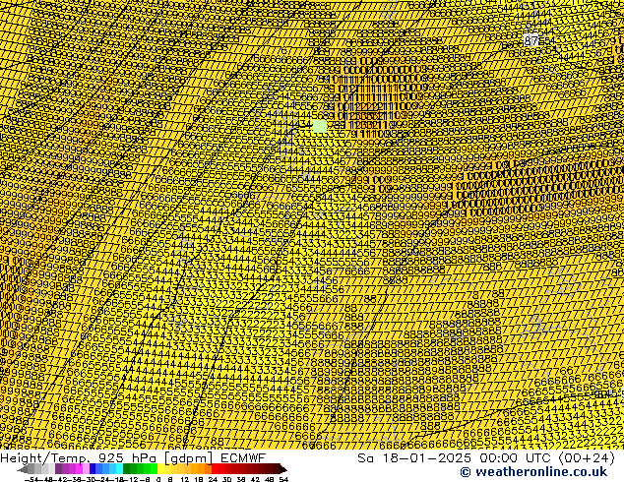Click the dark brown right arrow of the legend
Viewport: 624px width, 482px height.
click(x=282, y=469)
